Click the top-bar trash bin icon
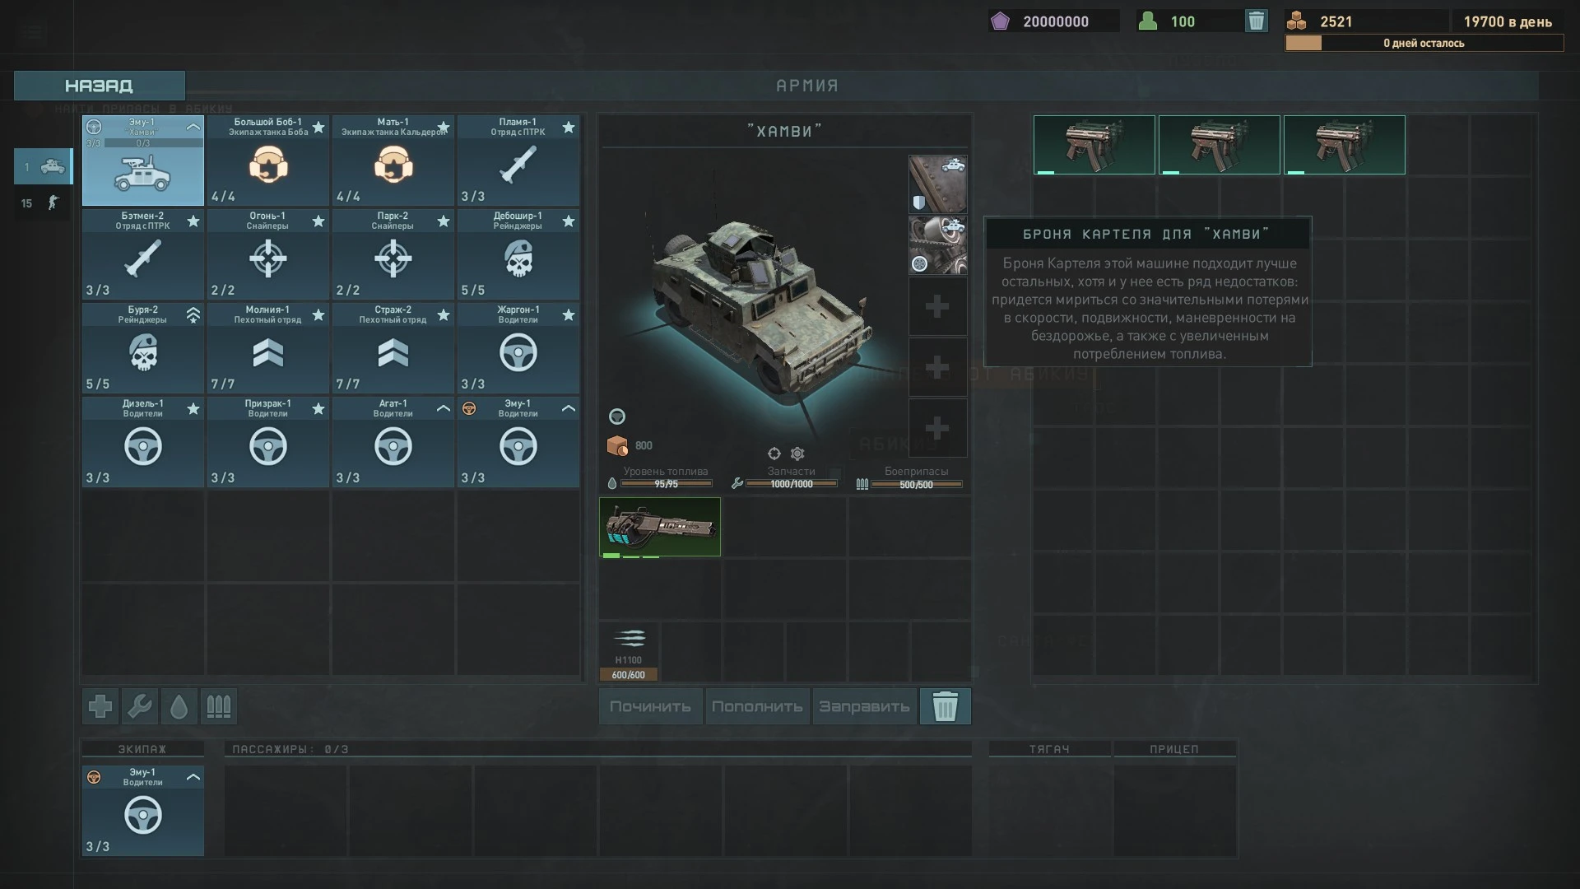The width and height of the screenshot is (1580, 889). click(1256, 21)
